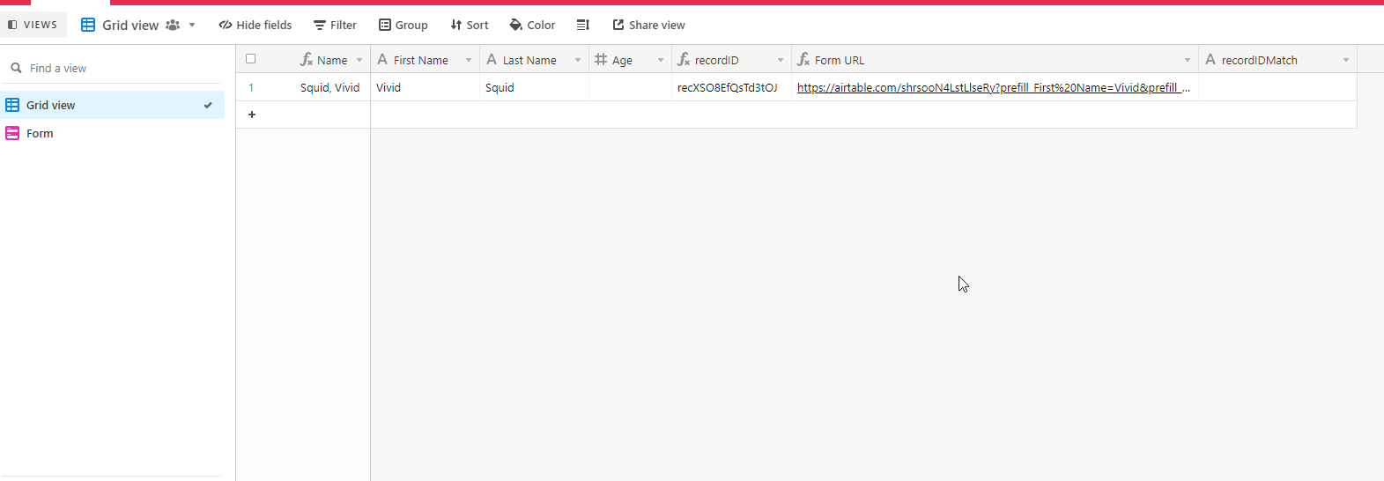Image resolution: width=1384 pixels, height=481 pixels.
Task: Click the empty recordIDMatch cell in row 1
Action: [1277, 87]
